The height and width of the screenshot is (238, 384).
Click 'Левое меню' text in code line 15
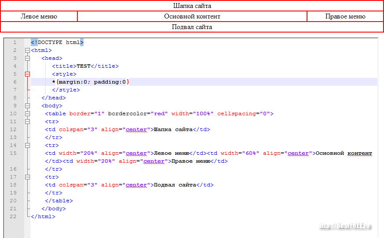tap(171, 153)
